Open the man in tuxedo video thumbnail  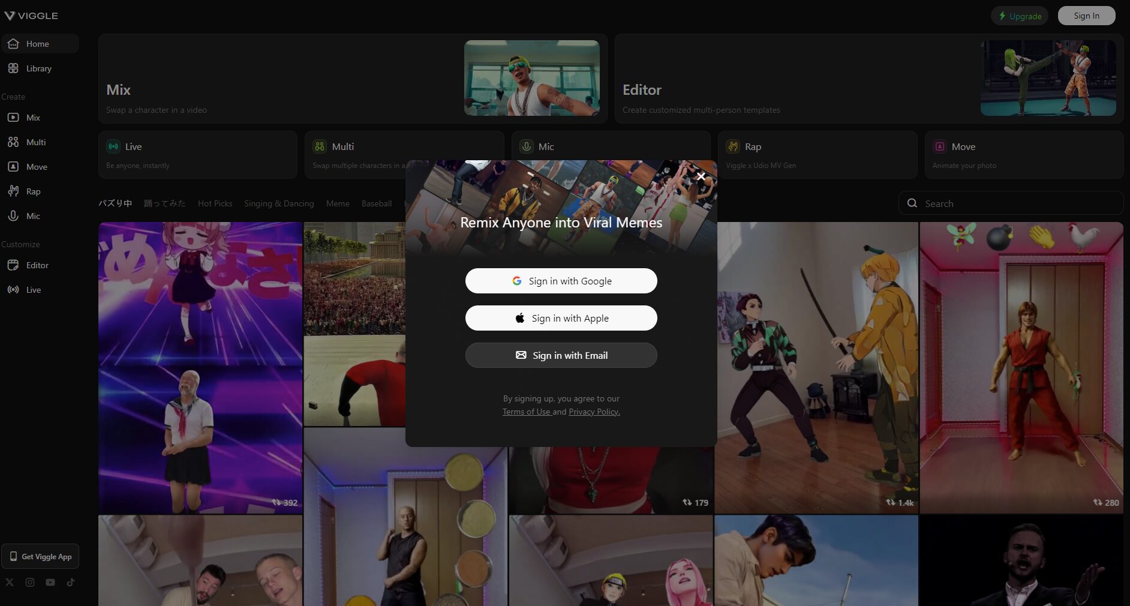[x=1021, y=560]
